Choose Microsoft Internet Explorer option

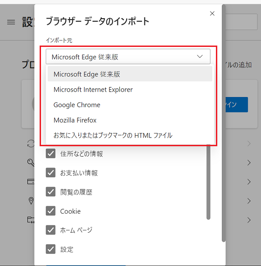click(130, 89)
